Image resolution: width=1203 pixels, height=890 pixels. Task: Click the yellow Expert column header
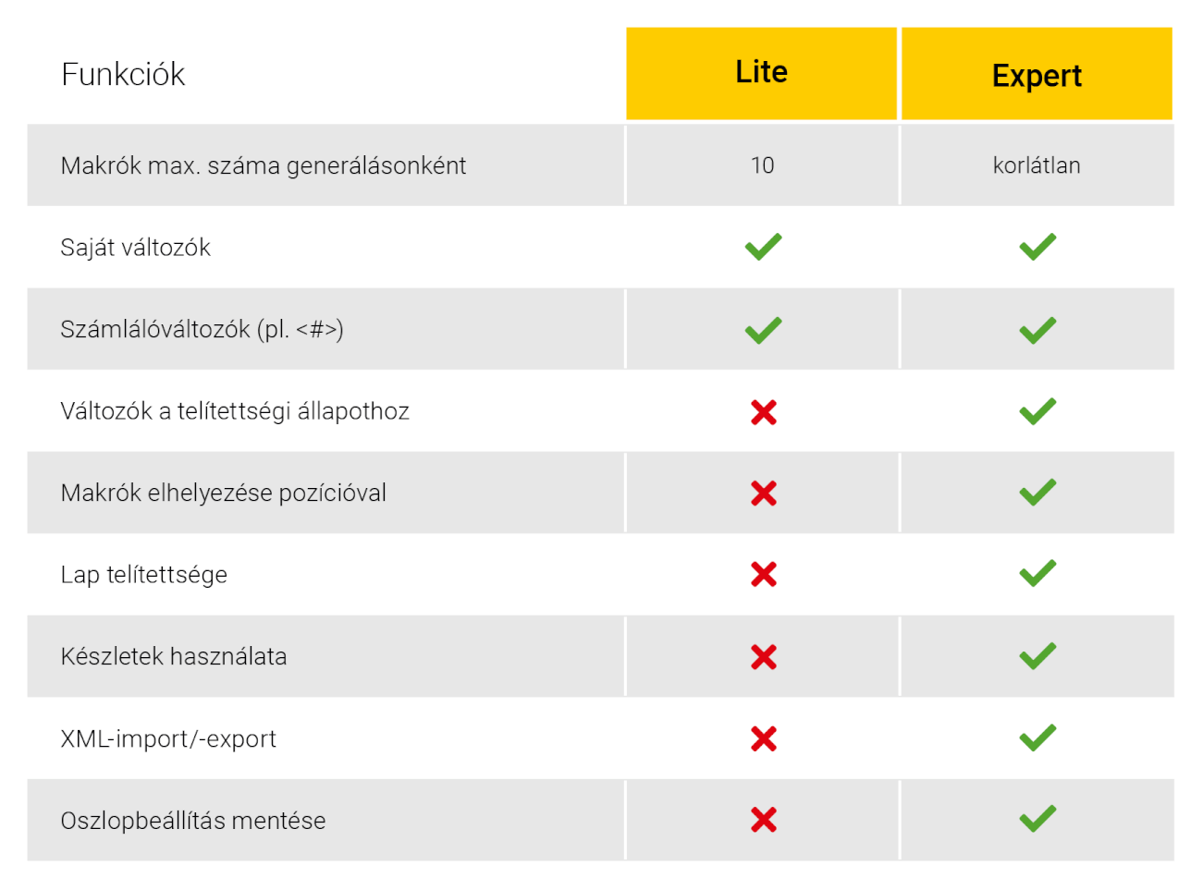click(1037, 75)
